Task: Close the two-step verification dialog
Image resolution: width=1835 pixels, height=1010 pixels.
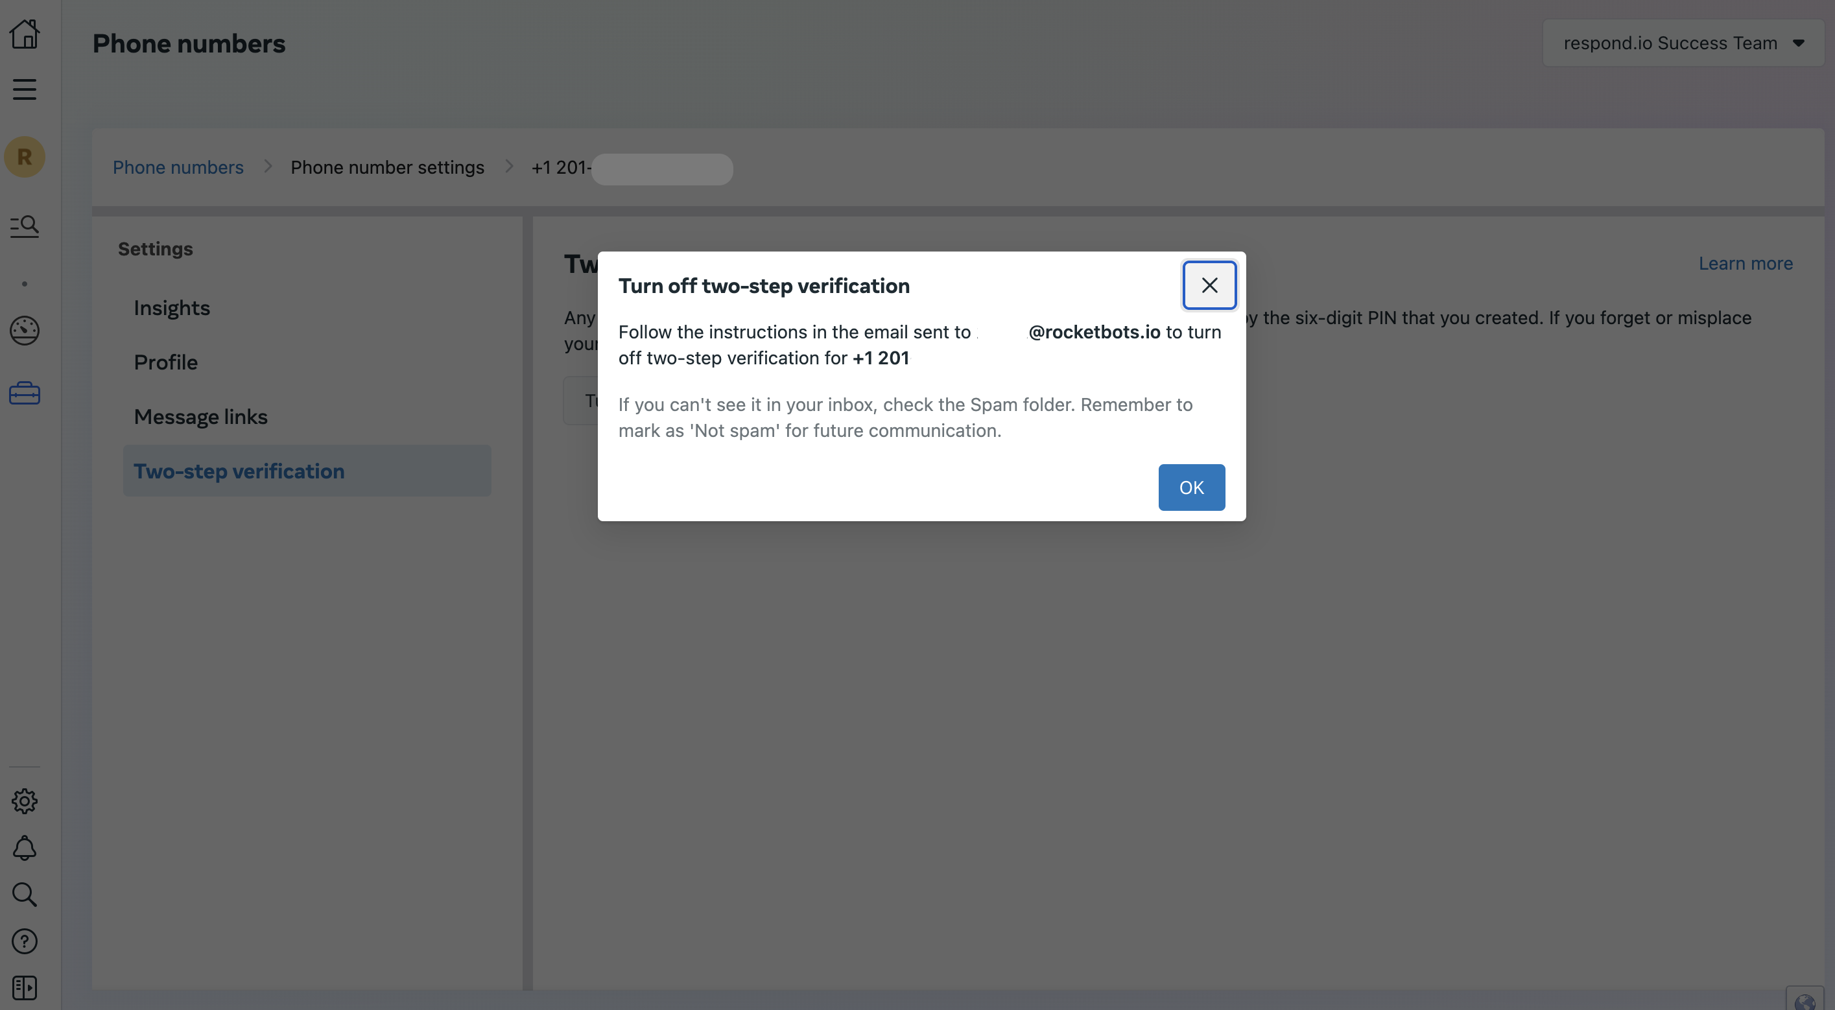Action: (x=1209, y=285)
